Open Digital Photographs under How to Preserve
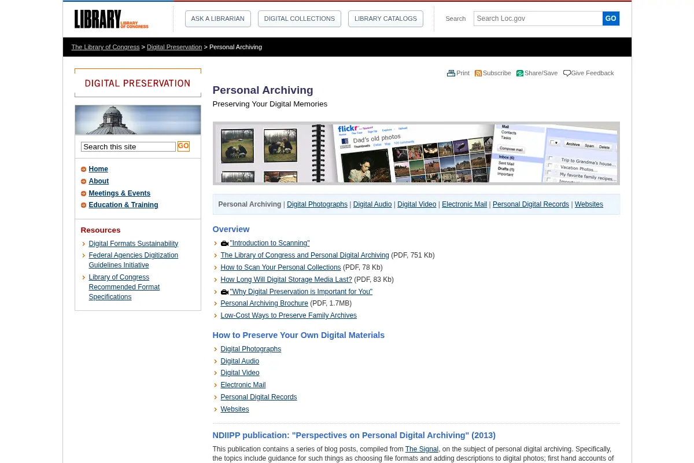The height and width of the screenshot is (463, 694). pos(251,349)
